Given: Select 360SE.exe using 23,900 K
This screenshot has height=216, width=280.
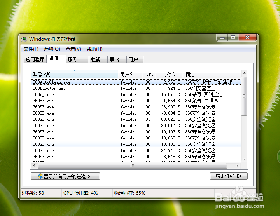Looking at the screenshot, I should [x=136, y=107].
